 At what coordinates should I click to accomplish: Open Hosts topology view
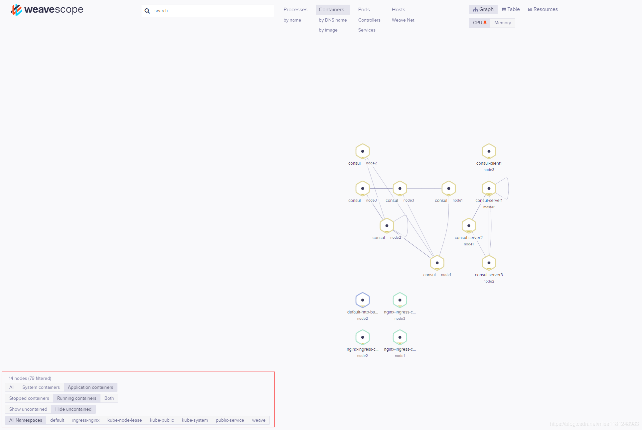coord(398,10)
